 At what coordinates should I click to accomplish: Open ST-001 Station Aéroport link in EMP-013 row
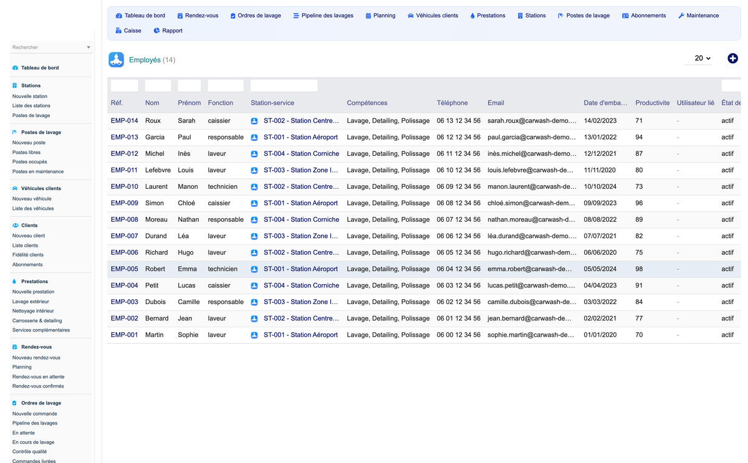(300, 137)
